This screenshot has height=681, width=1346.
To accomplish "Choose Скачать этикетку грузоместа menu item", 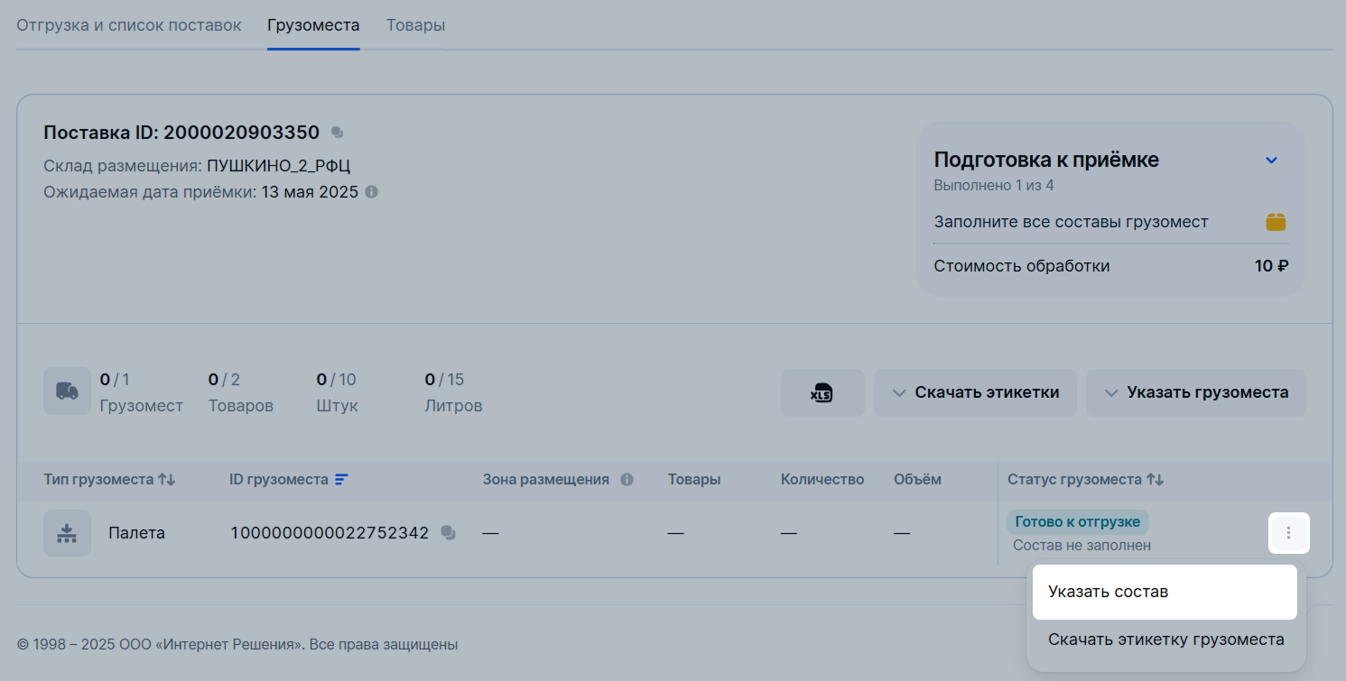I will click(1165, 640).
